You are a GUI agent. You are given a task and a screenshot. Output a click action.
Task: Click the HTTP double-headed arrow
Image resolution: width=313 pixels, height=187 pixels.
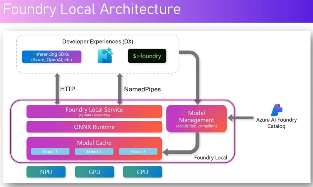point(57,89)
